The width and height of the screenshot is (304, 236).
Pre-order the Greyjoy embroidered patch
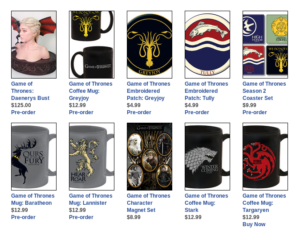click(x=139, y=112)
